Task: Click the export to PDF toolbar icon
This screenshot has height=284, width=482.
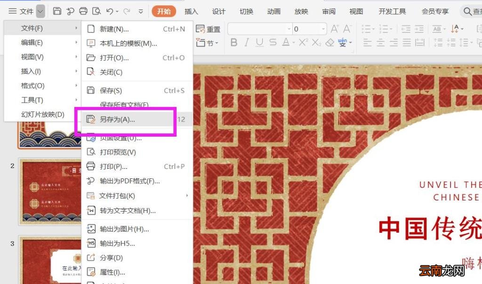Action: (x=71, y=11)
